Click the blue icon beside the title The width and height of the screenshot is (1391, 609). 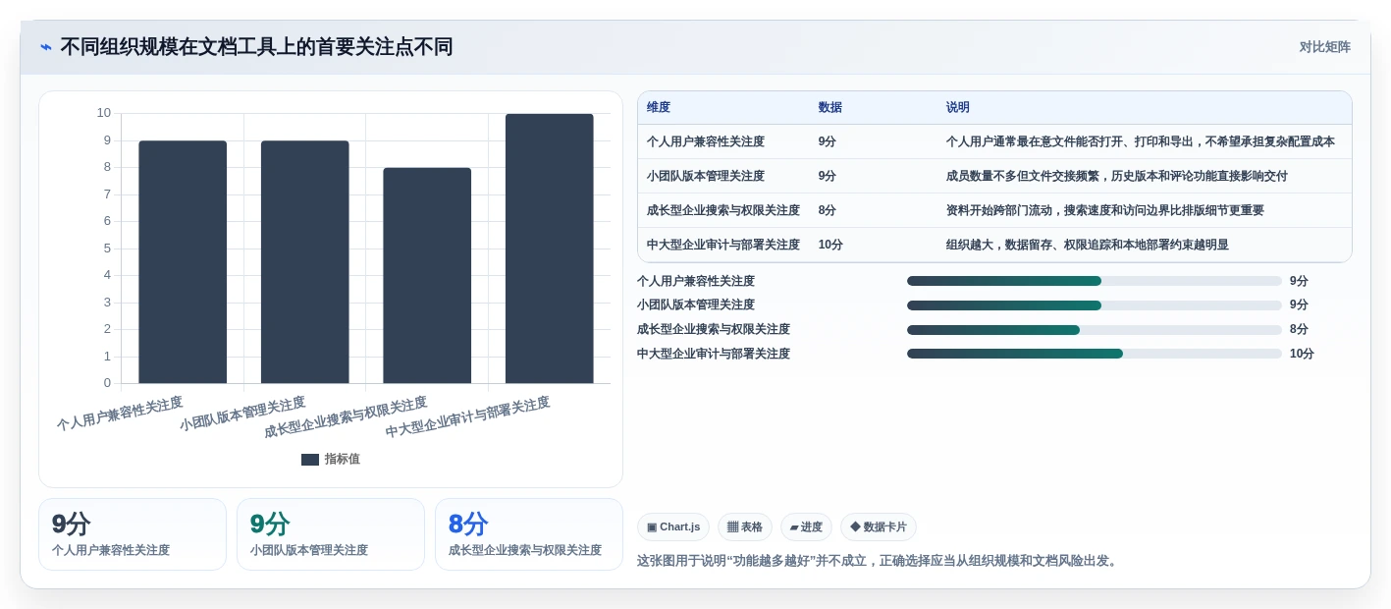tap(46, 47)
